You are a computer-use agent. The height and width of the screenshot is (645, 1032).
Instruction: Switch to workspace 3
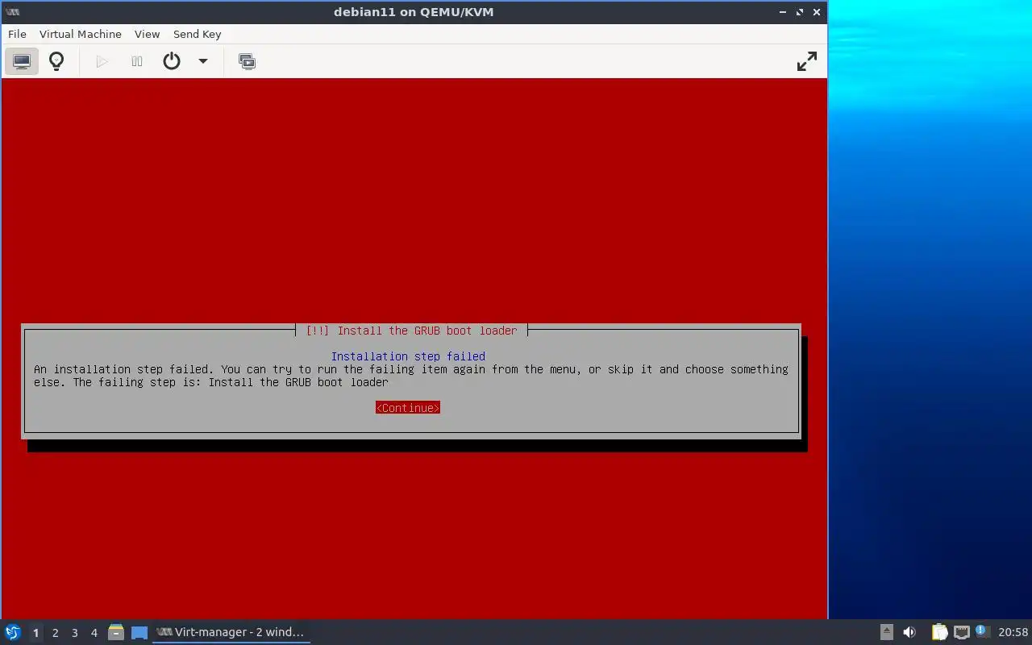coord(74,633)
